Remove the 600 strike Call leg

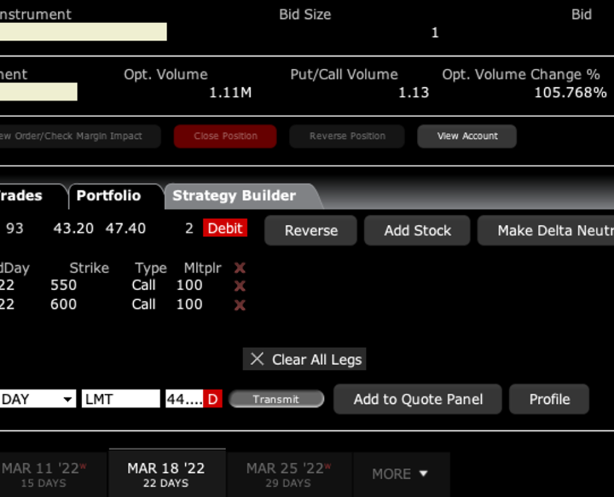point(240,305)
